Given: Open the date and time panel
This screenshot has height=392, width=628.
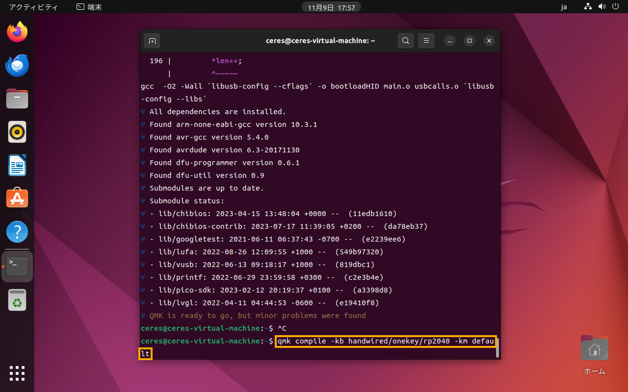Looking at the screenshot, I should click(332, 7).
